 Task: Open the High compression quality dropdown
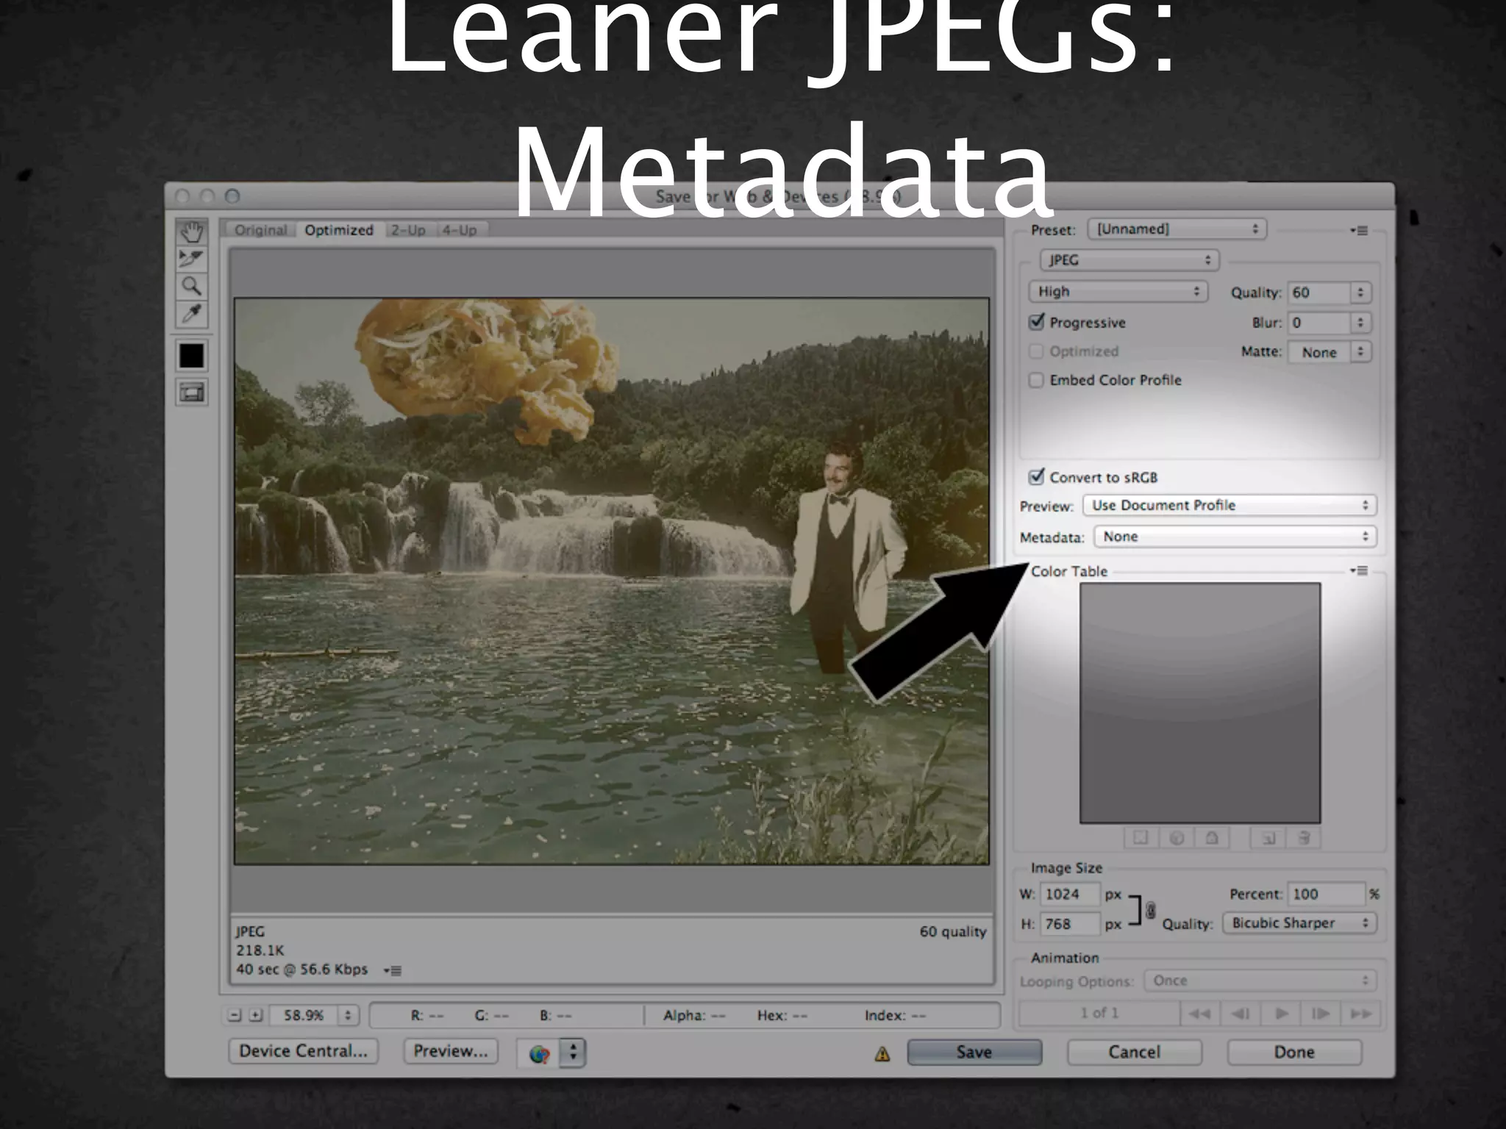tap(1118, 292)
